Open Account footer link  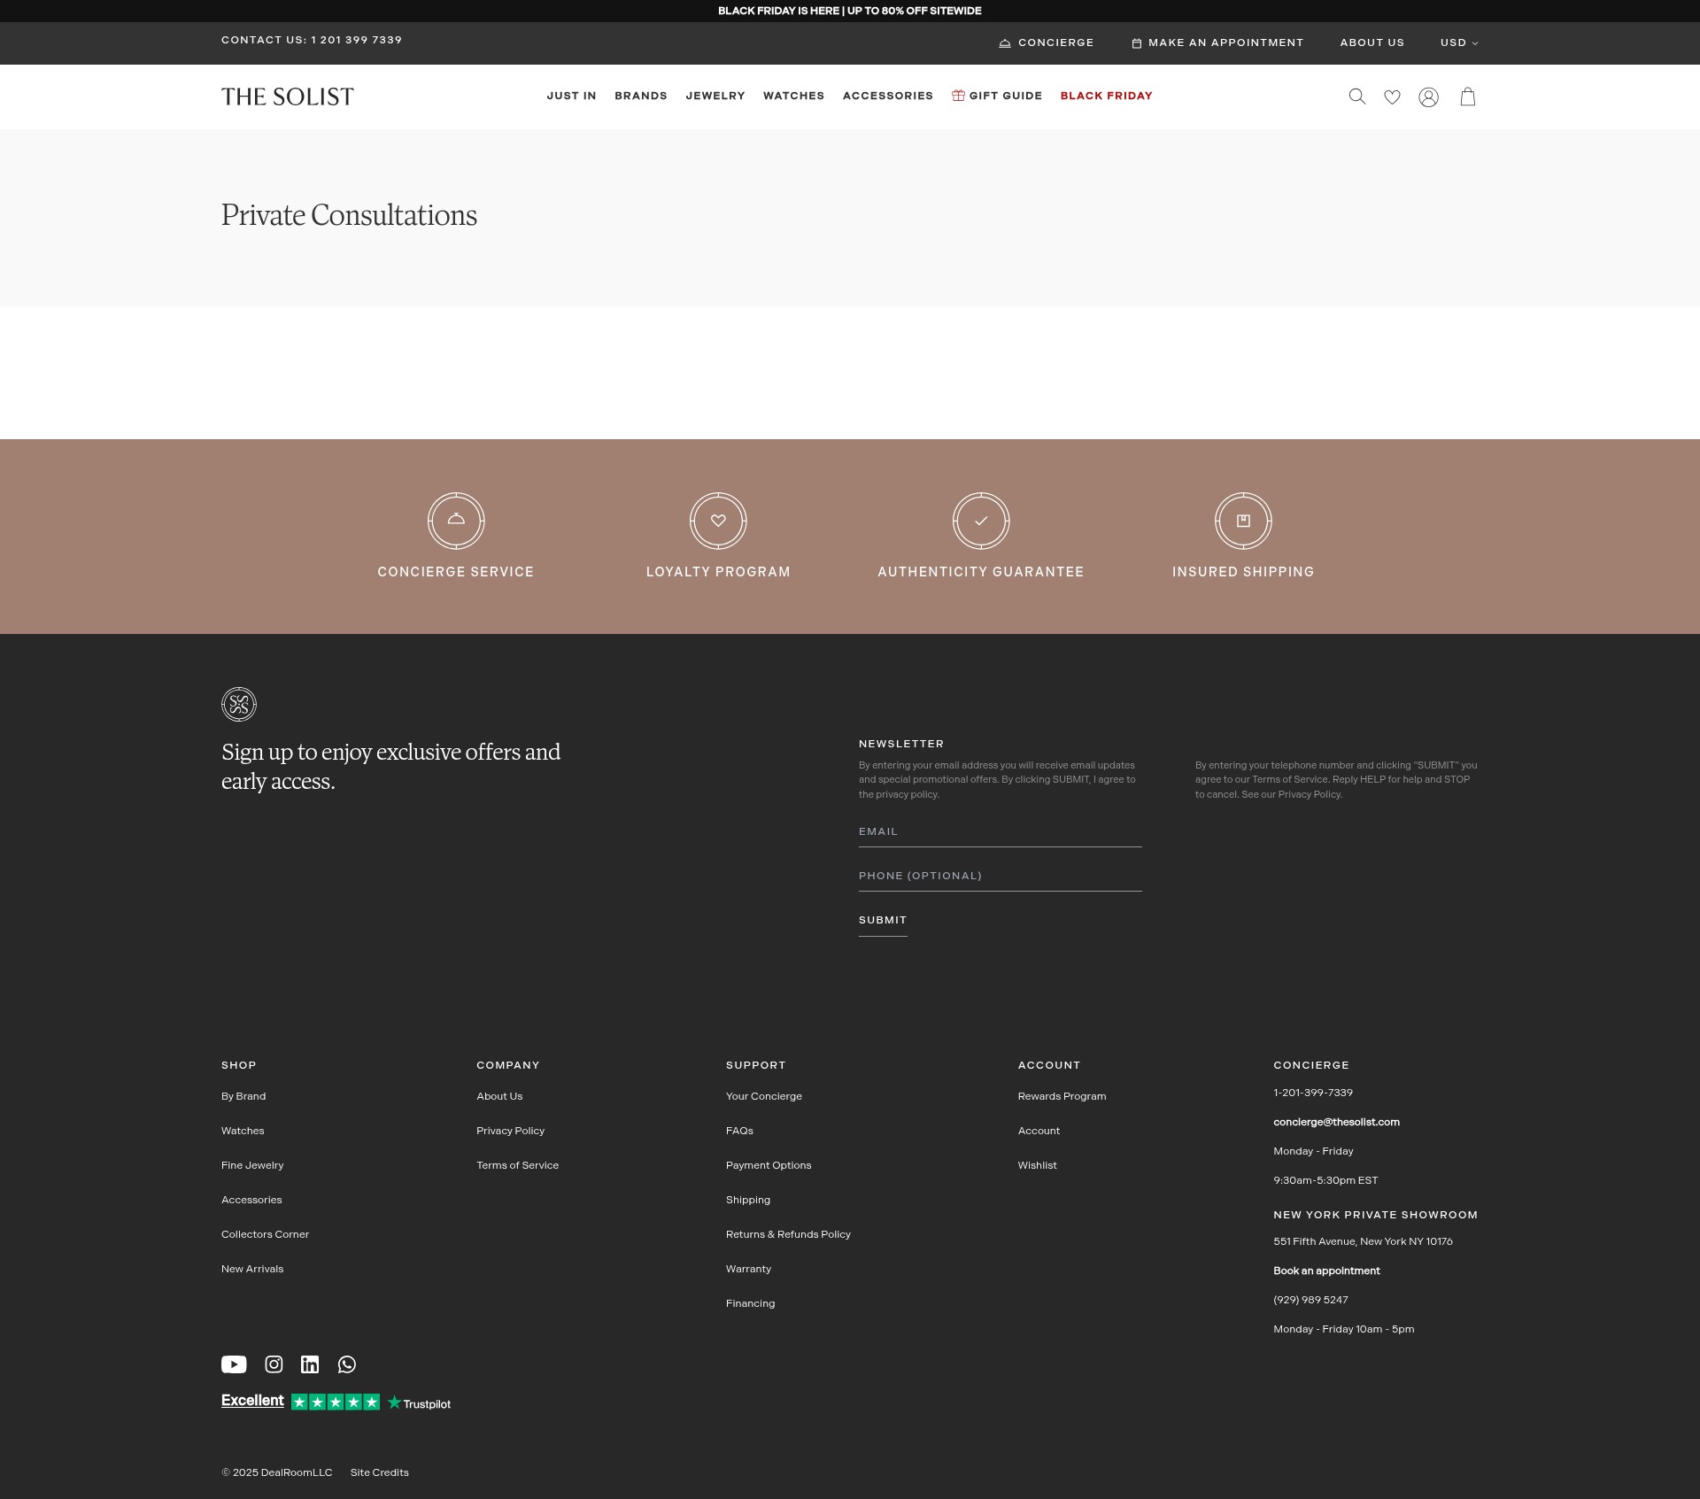coord(1039,1131)
